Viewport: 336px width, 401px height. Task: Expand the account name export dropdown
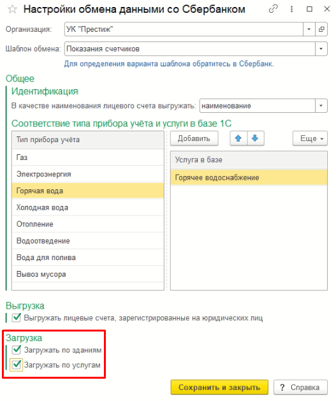pyautogui.click(x=321, y=106)
